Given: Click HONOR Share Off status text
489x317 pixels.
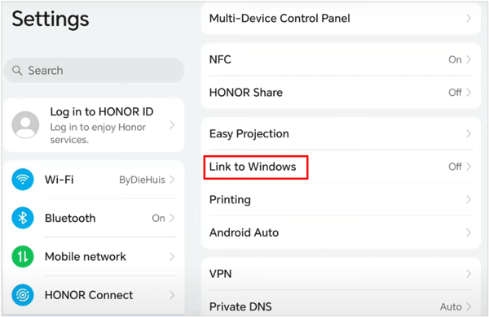Looking at the screenshot, I should (455, 93).
